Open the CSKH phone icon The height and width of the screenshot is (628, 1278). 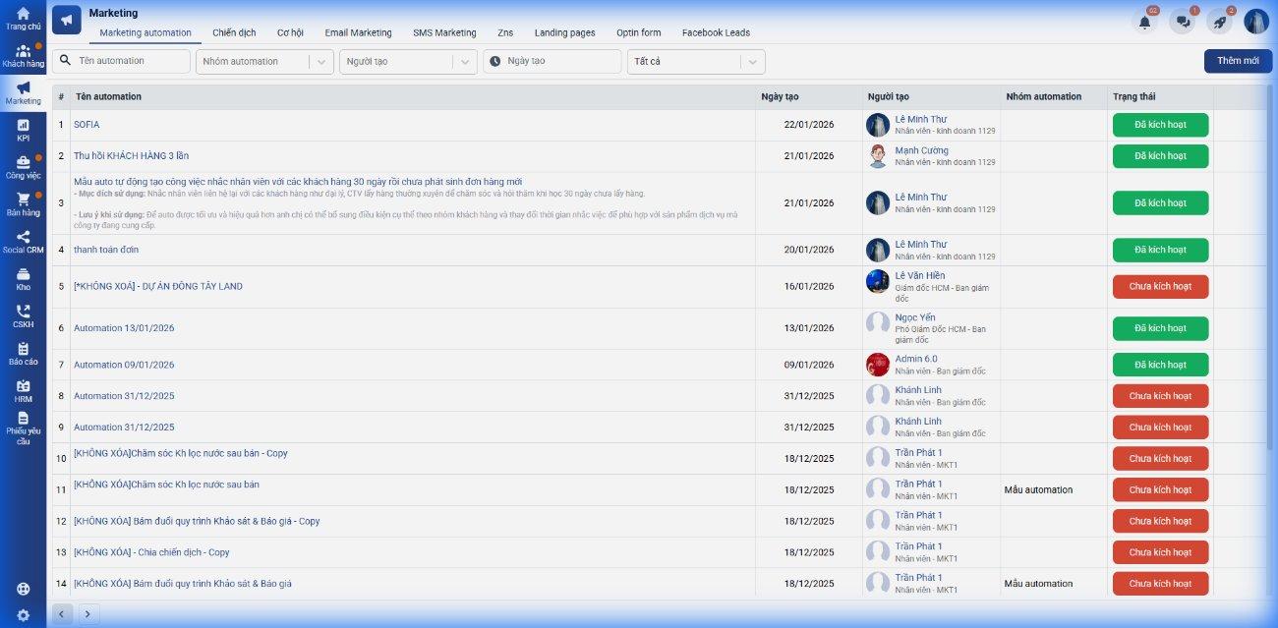click(23, 313)
